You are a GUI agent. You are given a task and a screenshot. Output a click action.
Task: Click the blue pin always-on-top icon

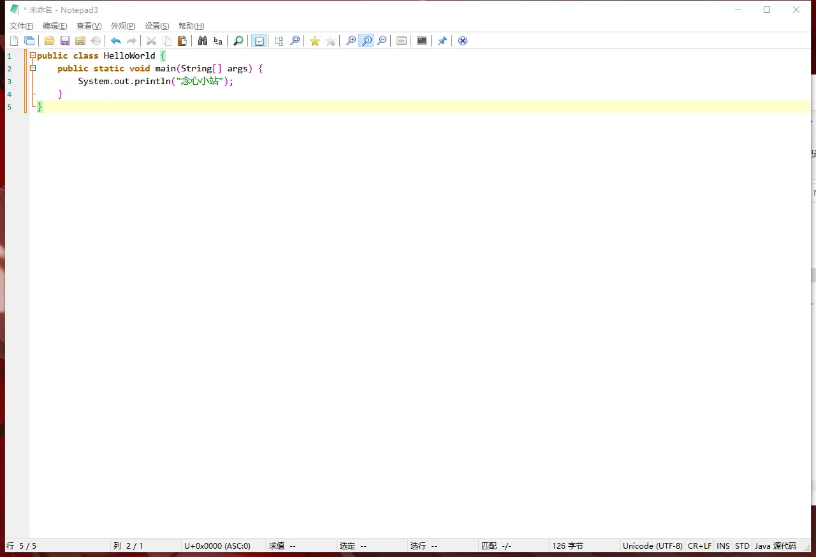click(442, 41)
